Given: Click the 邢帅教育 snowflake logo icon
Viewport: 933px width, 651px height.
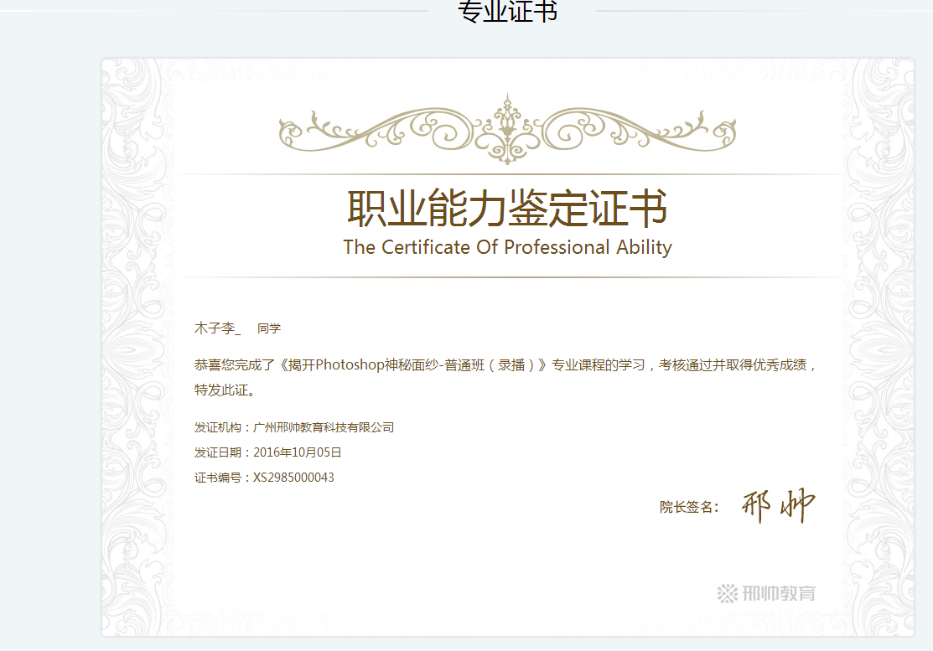Looking at the screenshot, I should pos(727,593).
